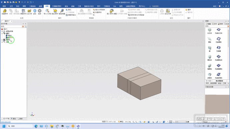This screenshot has width=230, height=129.
Task: Open the catalog panel options arrow
Action: (226, 21)
